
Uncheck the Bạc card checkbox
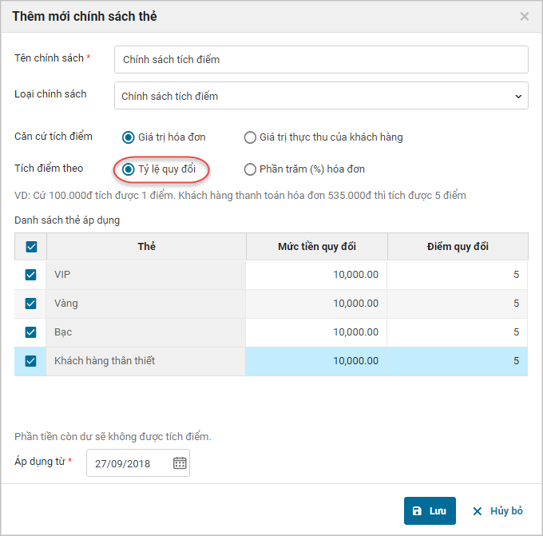click(x=31, y=332)
